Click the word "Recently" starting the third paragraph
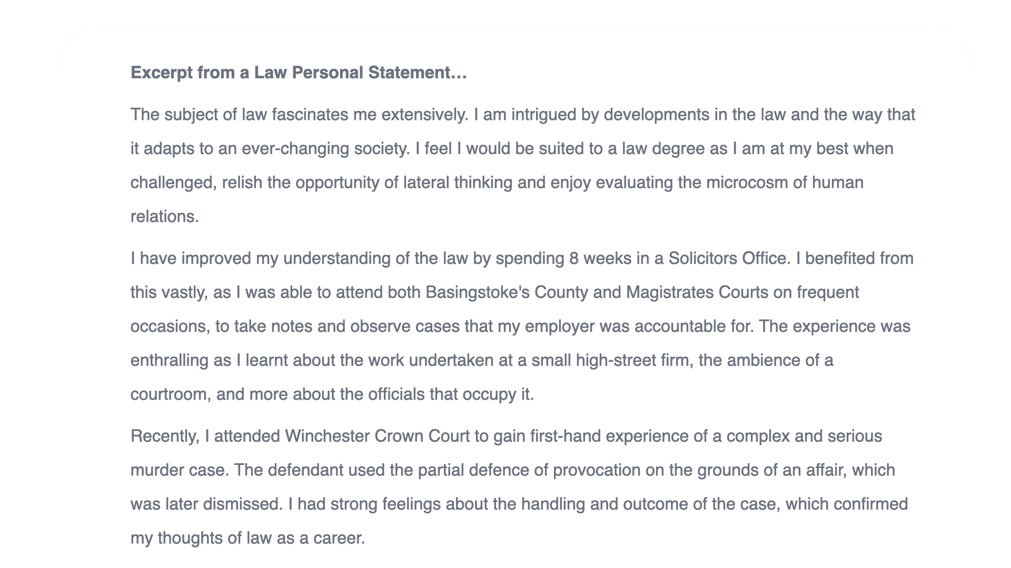 click(x=164, y=437)
